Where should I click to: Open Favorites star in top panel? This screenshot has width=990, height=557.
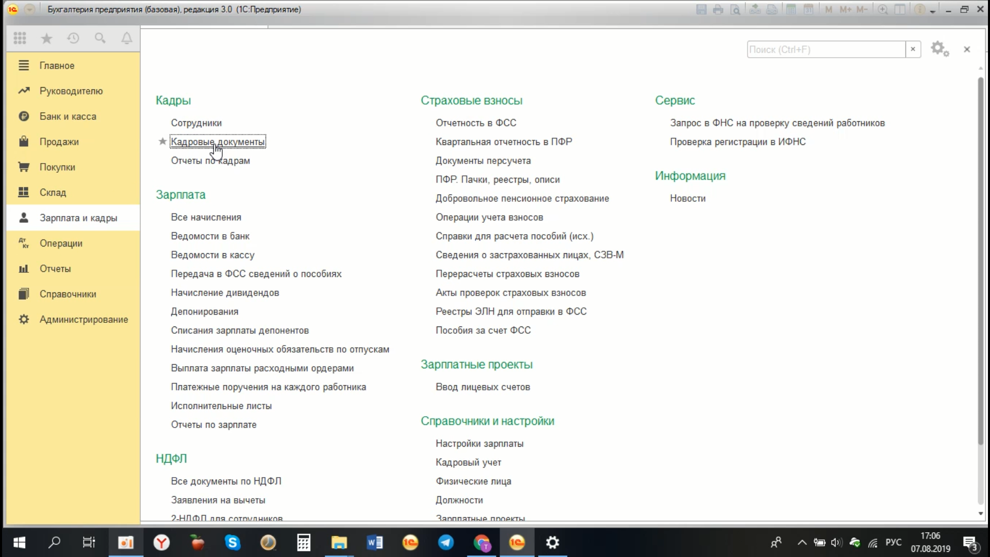coord(46,38)
